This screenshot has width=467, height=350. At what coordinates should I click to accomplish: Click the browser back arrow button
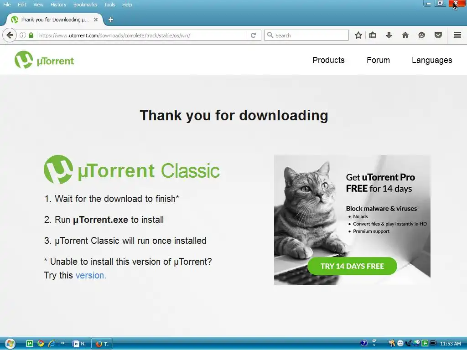[10, 36]
